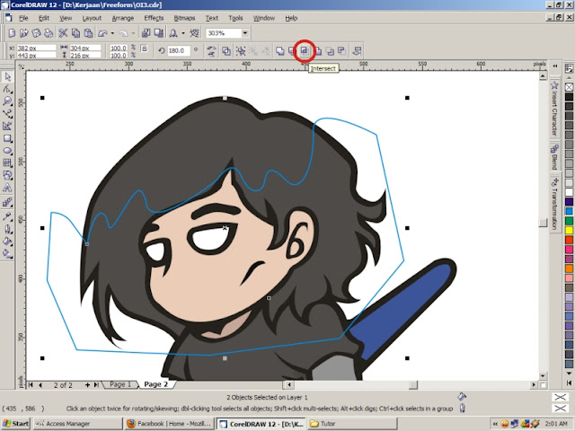Open the Tutor folder taskbar button

pyautogui.click(x=352, y=424)
